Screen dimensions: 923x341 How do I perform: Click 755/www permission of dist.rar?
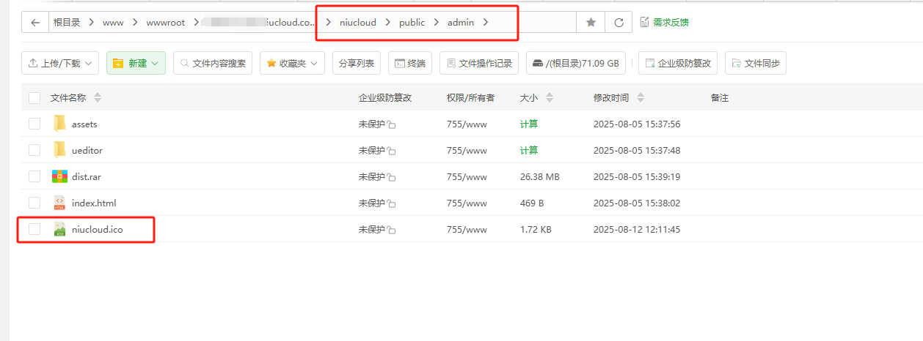(467, 176)
